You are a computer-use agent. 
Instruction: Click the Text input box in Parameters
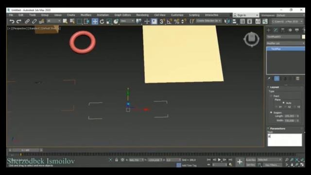point(285,140)
